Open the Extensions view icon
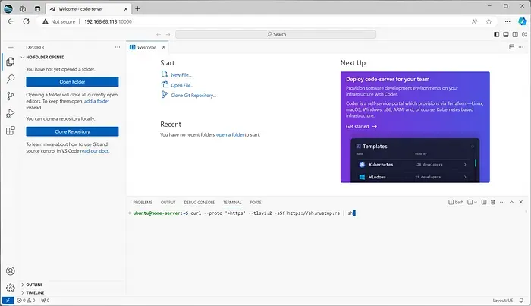Viewport: 531px width, 306px height. [x=11, y=131]
